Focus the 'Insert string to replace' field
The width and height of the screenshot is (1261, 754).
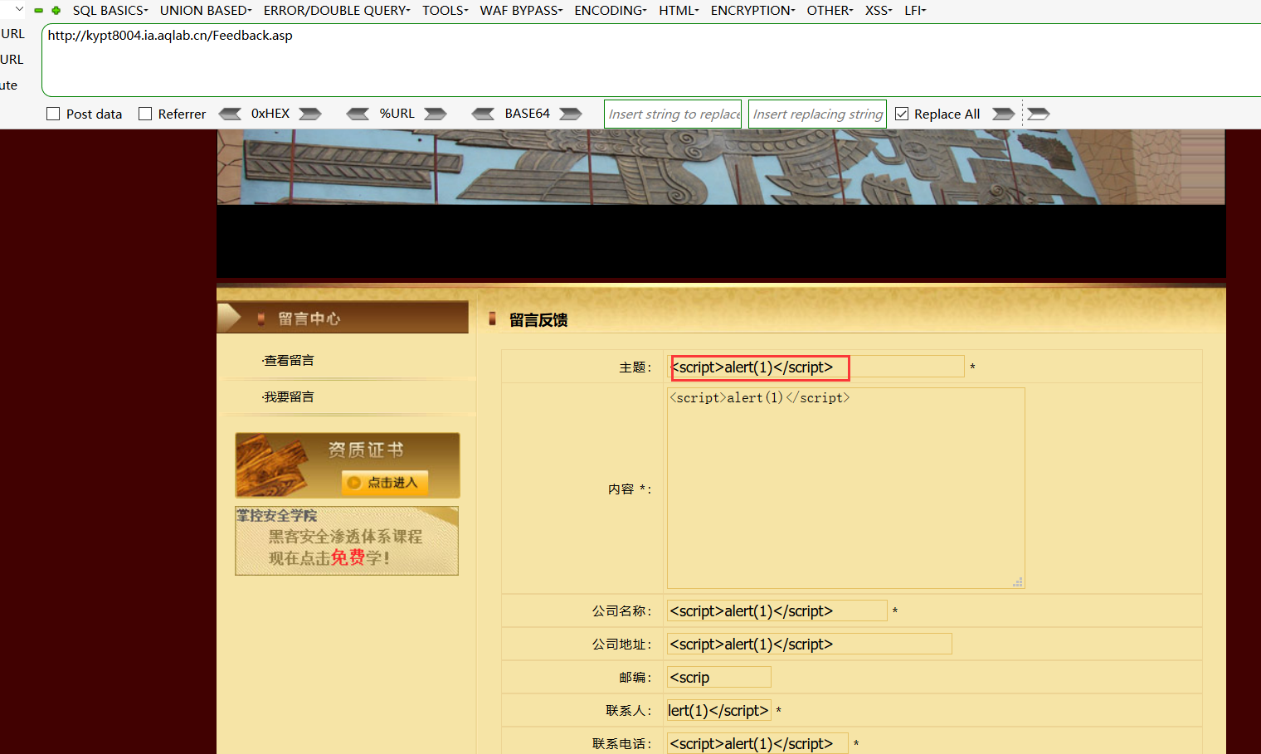tap(673, 114)
